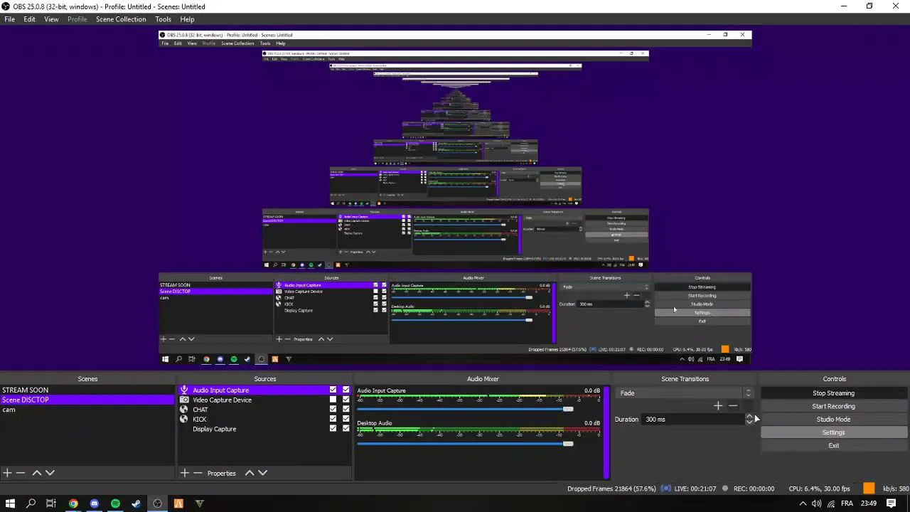The width and height of the screenshot is (910, 512).
Task: Click the Exit button
Action: (x=833, y=446)
